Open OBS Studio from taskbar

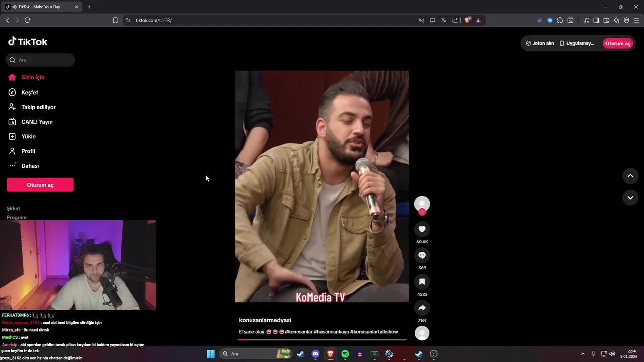[434, 354]
